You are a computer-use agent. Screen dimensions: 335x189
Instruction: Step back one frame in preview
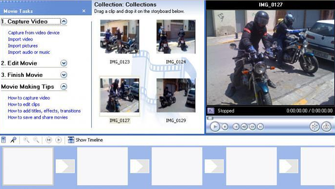[244, 127]
